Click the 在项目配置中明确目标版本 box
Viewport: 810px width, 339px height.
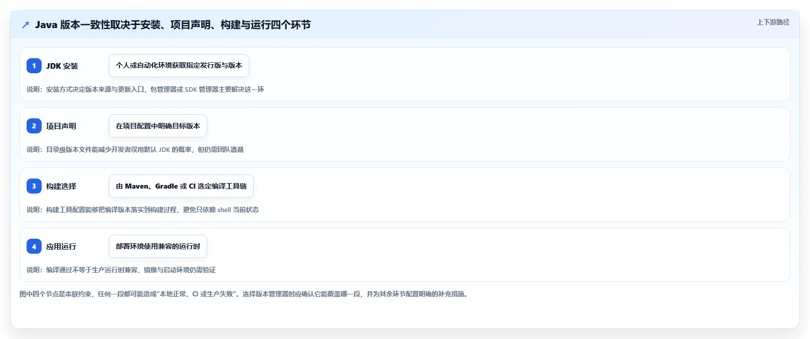click(158, 126)
